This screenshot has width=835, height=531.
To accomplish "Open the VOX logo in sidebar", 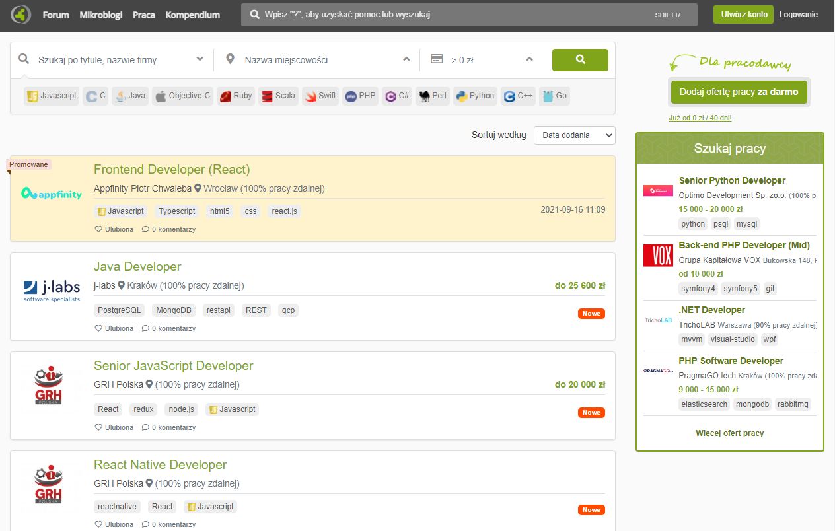I will tap(658, 256).
